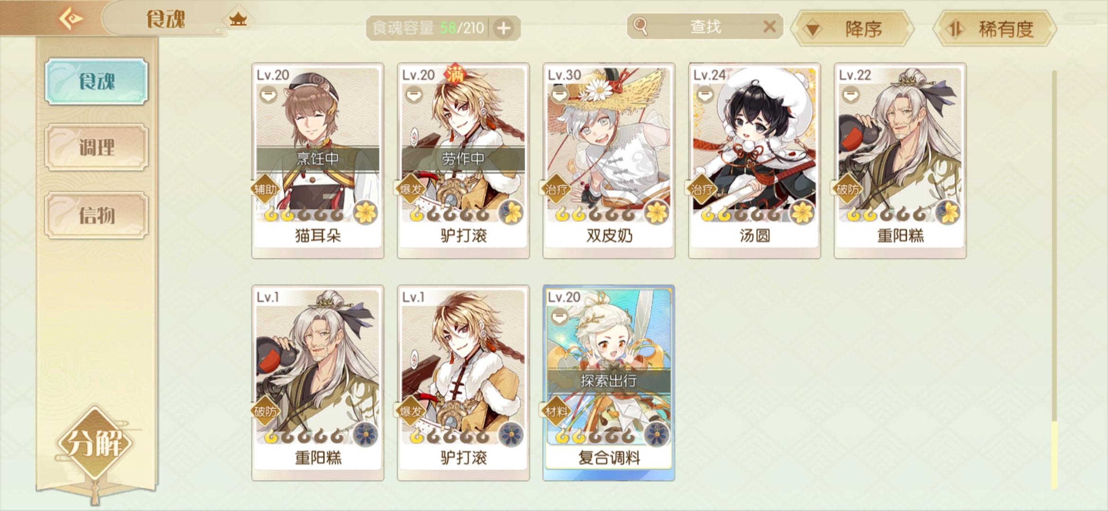Open the home pavilion icon
1108x511 pixels.
(238, 19)
